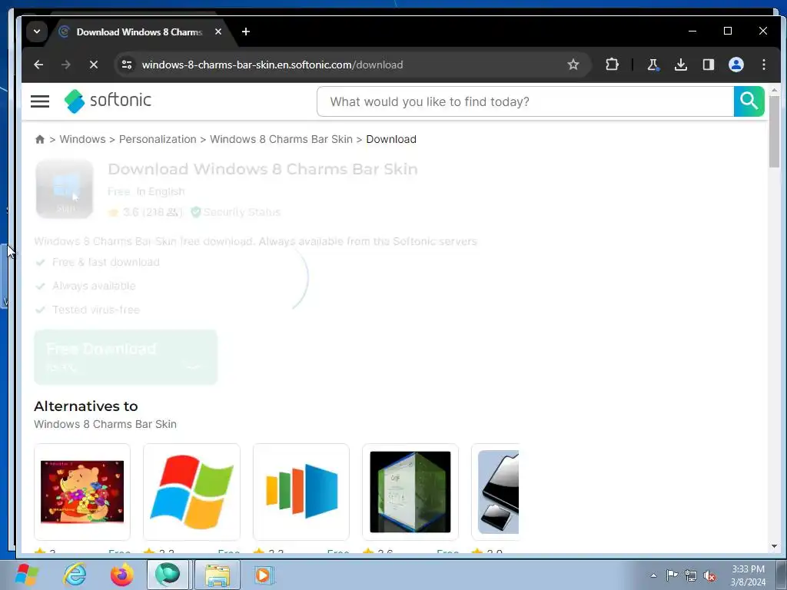Open the colored bars logo alternative
The image size is (787, 590).
[301, 492]
